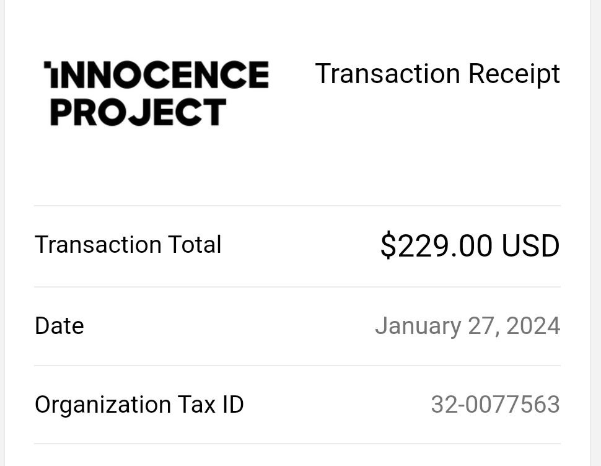This screenshot has height=466, width=601.
Task: Click the Organization Tax ID label
Action: pos(139,405)
